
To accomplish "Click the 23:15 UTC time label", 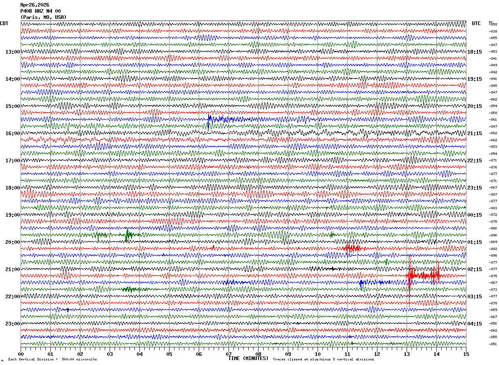I will [x=475, y=188].
